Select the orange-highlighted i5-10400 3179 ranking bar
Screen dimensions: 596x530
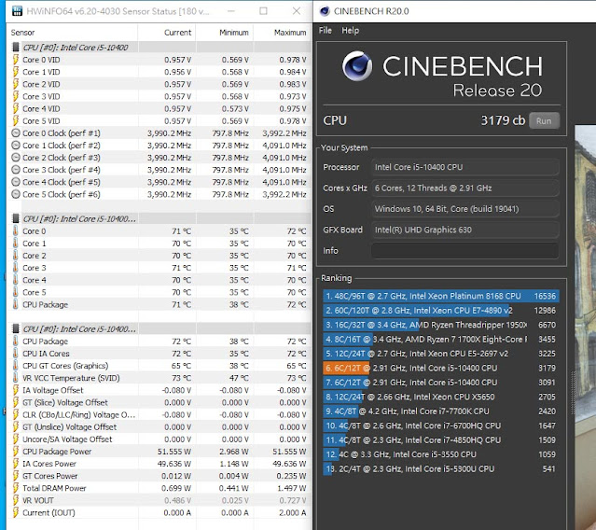click(x=441, y=368)
